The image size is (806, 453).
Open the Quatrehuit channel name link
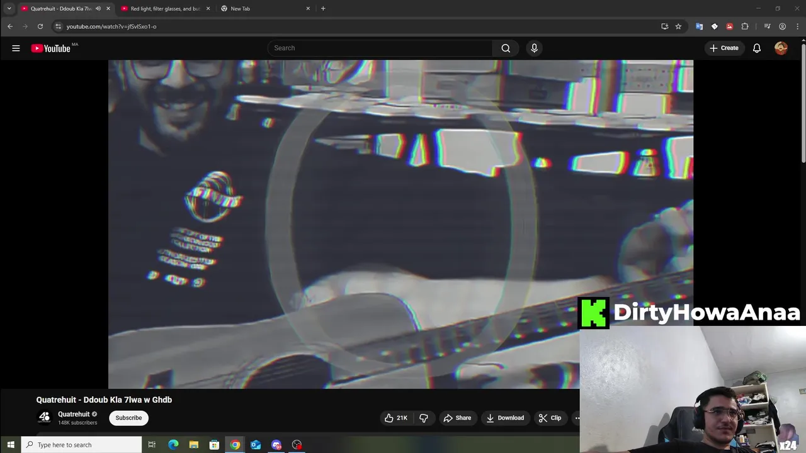pyautogui.click(x=74, y=414)
